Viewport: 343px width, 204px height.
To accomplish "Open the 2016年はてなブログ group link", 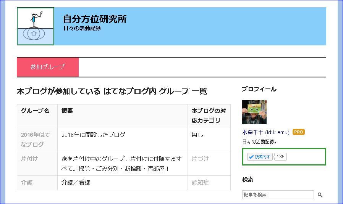I will (x=35, y=140).
